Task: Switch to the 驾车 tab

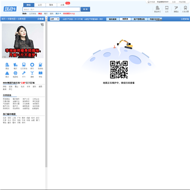Action: coord(51,5)
